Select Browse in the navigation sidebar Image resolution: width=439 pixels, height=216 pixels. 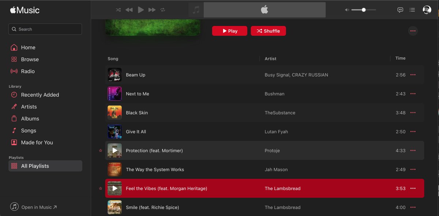29,59
